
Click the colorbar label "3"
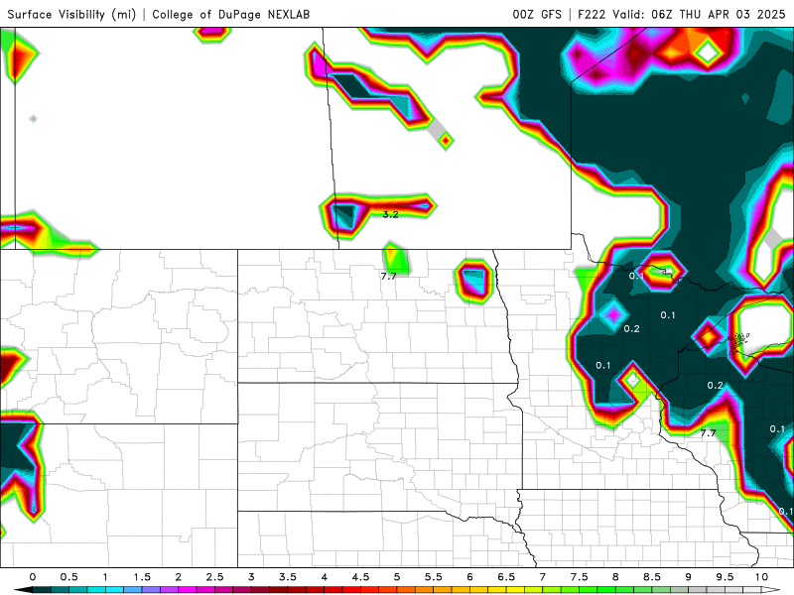[251, 577]
